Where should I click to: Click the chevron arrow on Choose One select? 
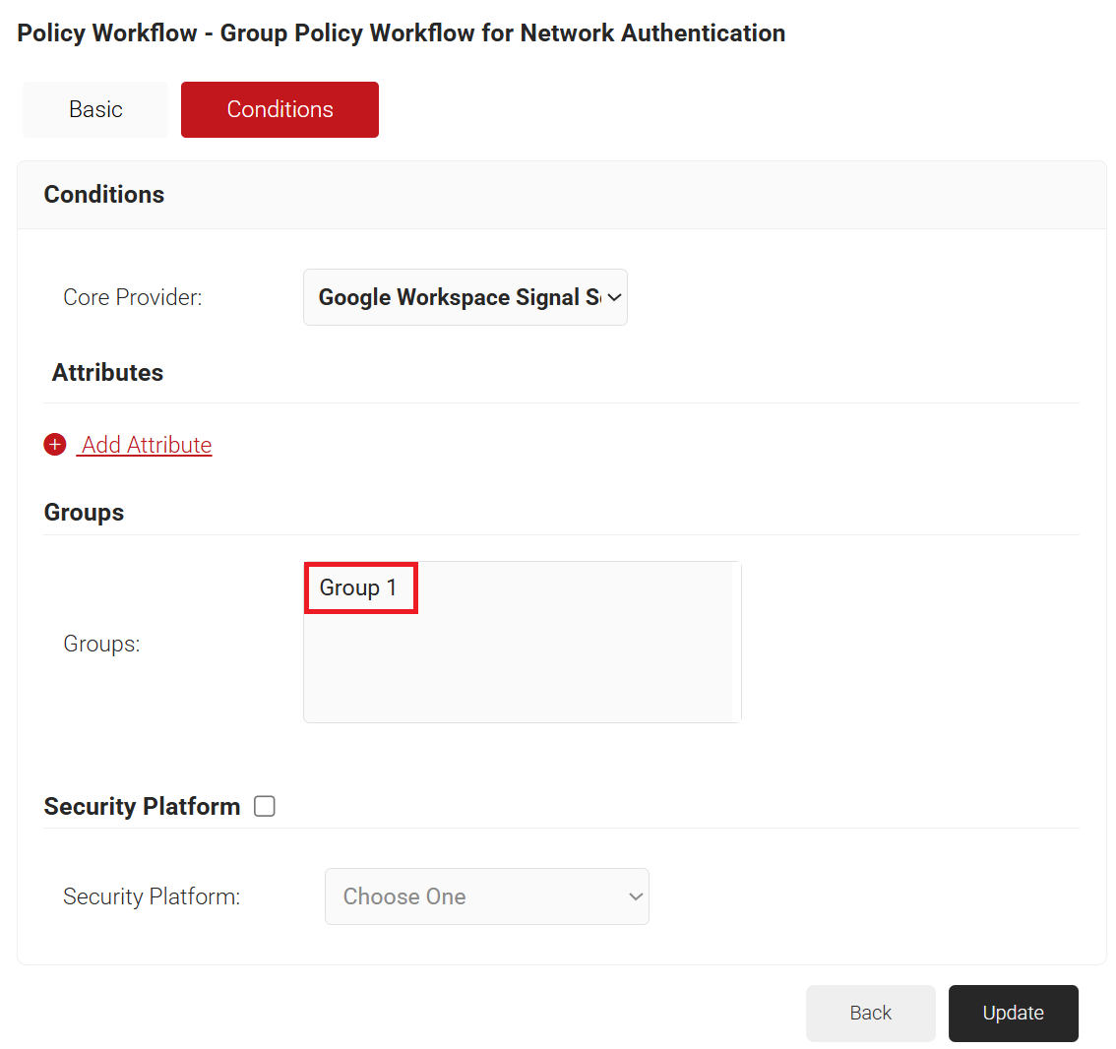(635, 896)
